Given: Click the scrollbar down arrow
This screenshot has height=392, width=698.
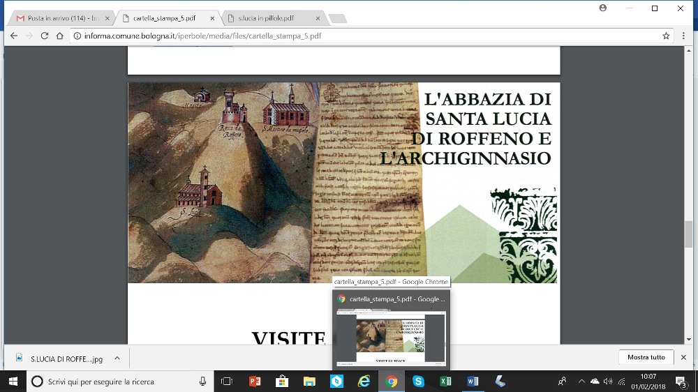Looking at the screenshot, I should (689, 340).
